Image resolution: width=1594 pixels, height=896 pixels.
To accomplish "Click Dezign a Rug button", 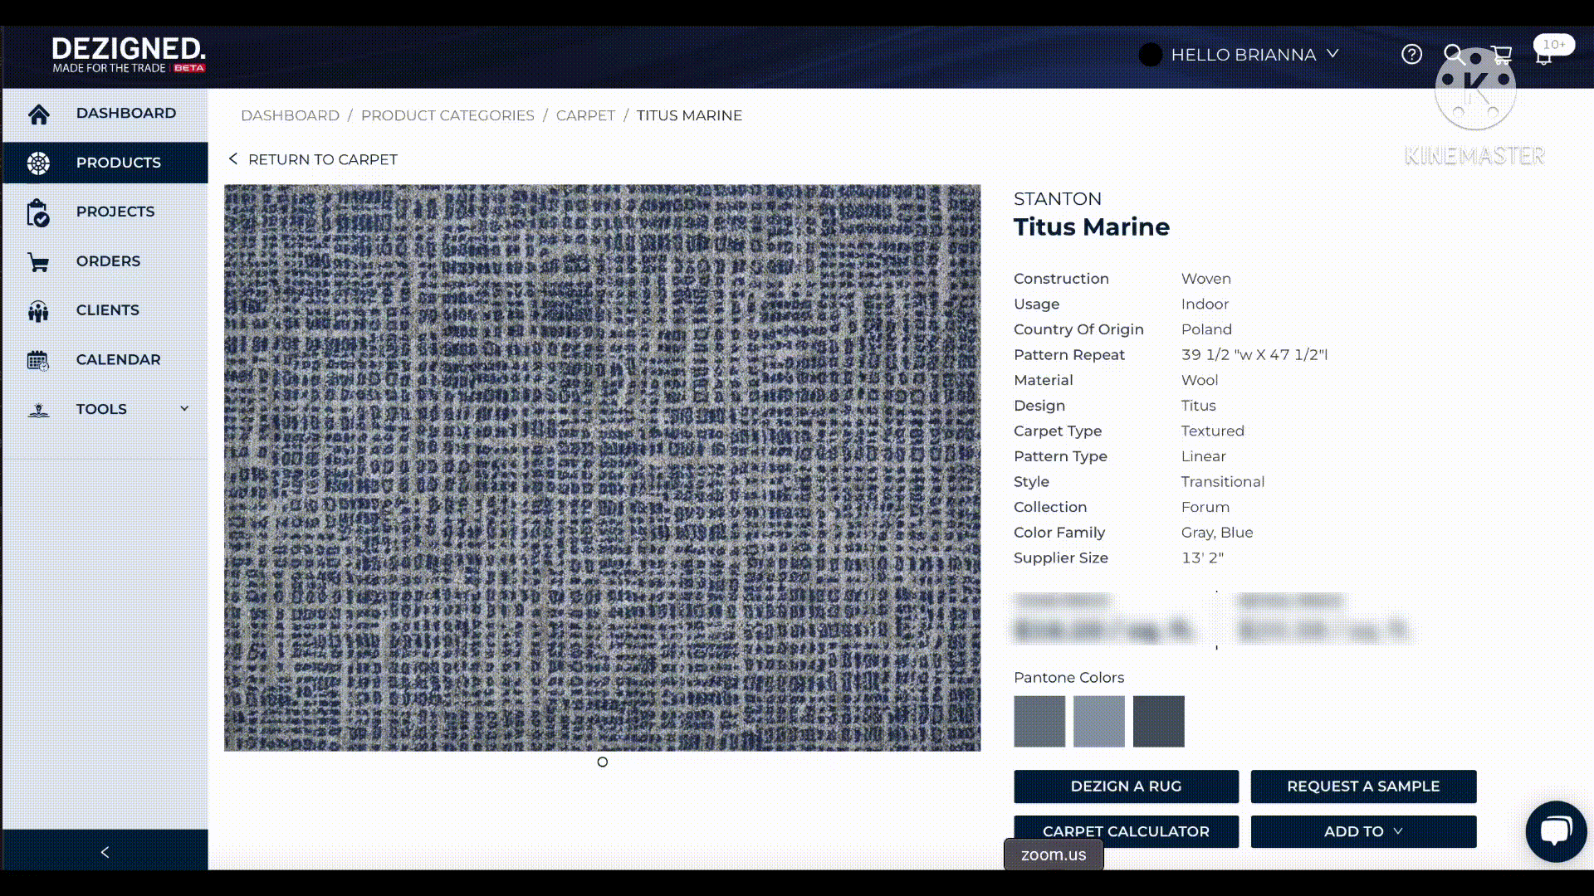I will click(1126, 786).
